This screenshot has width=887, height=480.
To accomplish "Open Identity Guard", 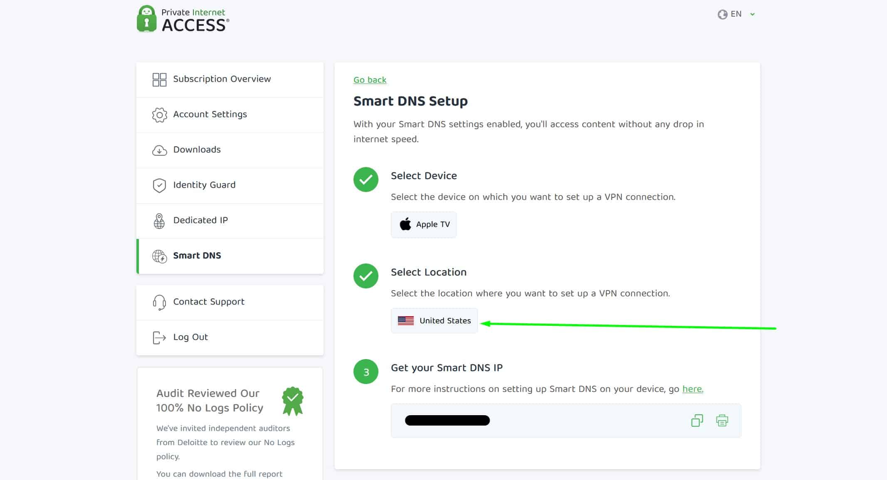I will (230, 185).
